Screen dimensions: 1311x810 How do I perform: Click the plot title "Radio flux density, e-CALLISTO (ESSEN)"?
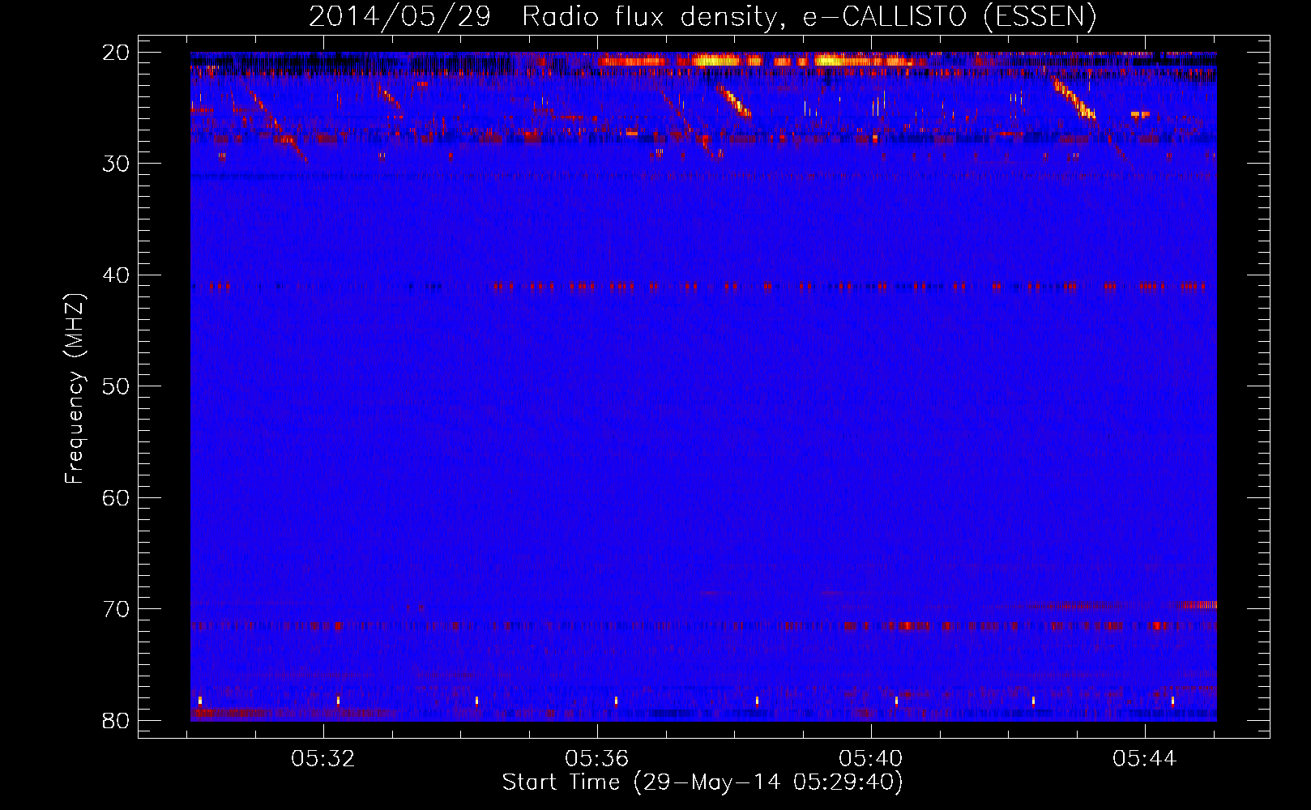tap(809, 16)
